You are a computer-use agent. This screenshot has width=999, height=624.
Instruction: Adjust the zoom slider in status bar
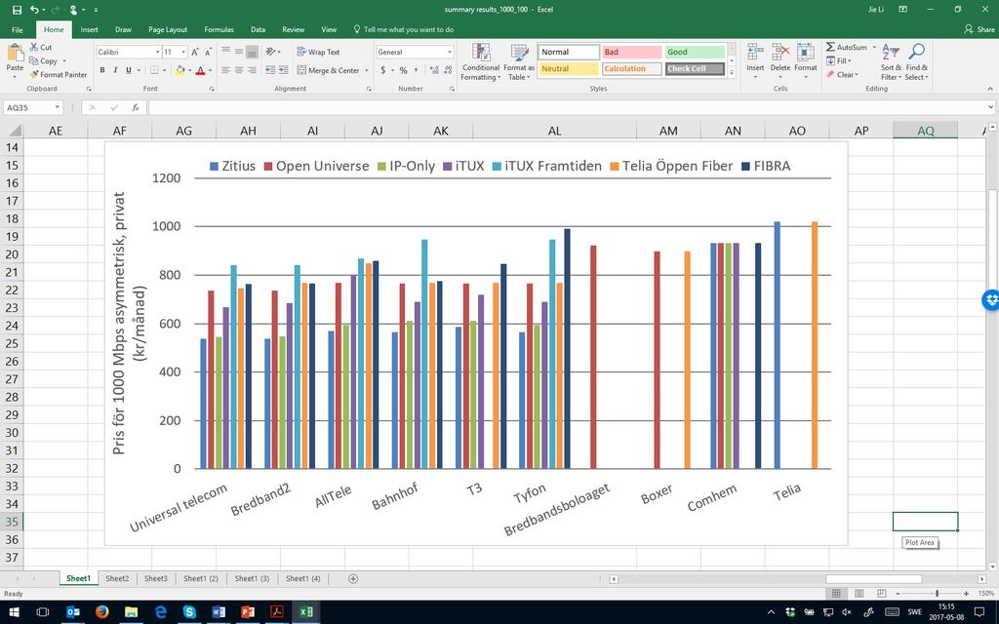(937, 594)
